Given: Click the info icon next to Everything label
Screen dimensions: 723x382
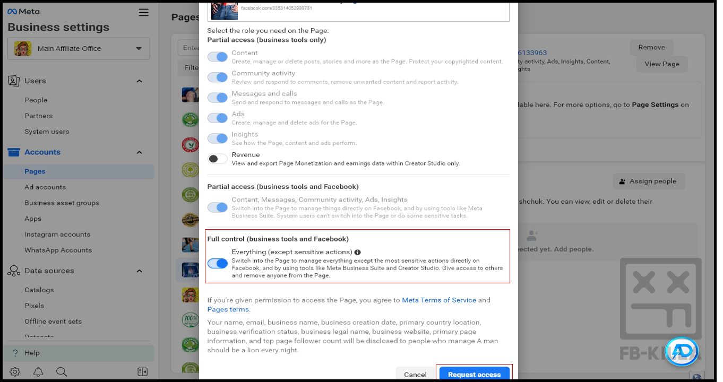Looking at the screenshot, I should 358,253.
